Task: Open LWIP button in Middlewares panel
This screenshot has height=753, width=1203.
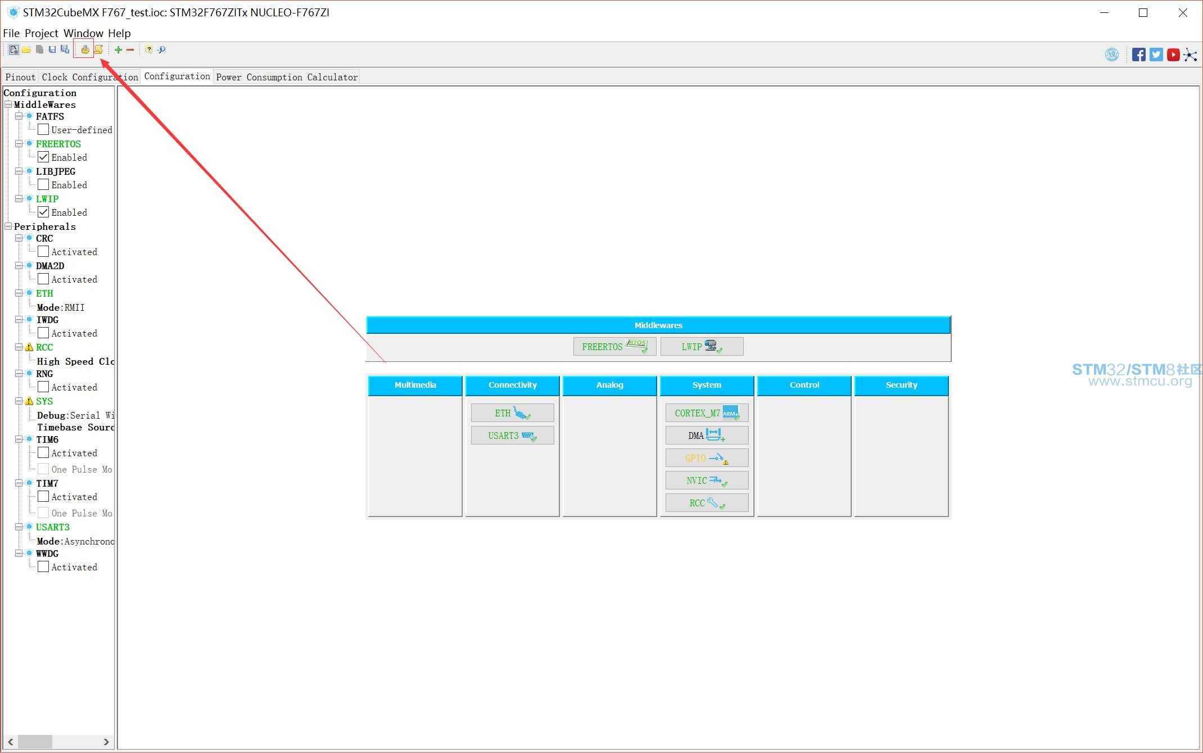Action: point(702,347)
